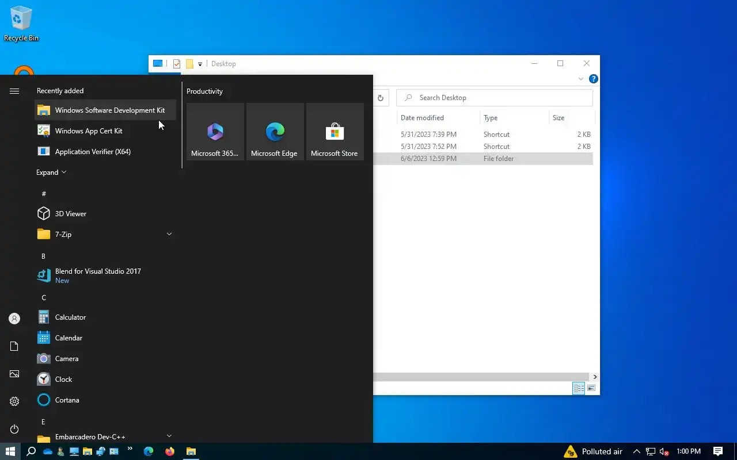This screenshot has height=460, width=737.
Task: Click the Explorer help question mark icon
Action: [x=594, y=79]
